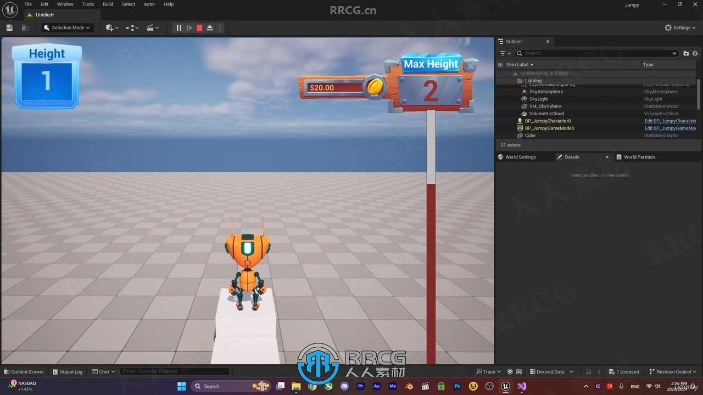Open the Windows Start menu

pos(182,386)
